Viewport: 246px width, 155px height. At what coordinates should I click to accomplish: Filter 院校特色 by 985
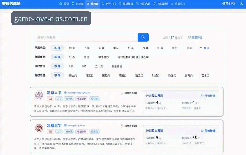(84, 66)
